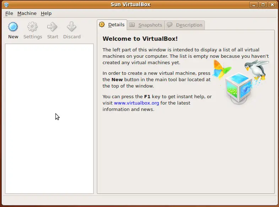The height and width of the screenshot is (207, 279).
Task: Open the Machine menu
Action: tap(27, 13)
